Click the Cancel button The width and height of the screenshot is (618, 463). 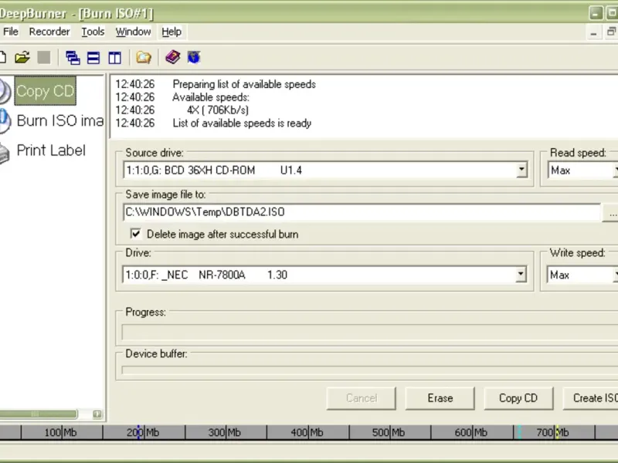pyautogui.click(x=361, y=398)
